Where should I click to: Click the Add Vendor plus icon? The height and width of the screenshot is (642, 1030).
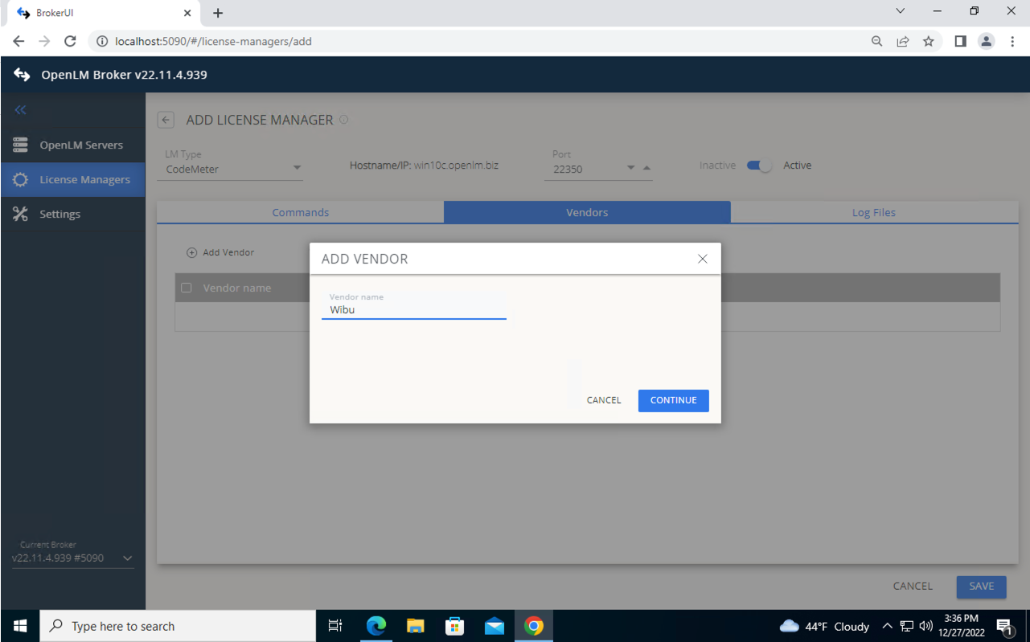click(191, 251)
